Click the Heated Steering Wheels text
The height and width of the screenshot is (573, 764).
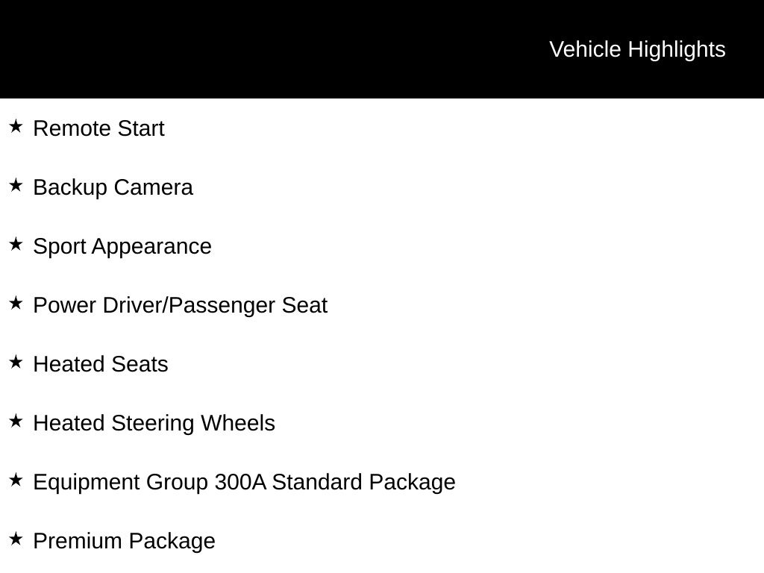point(154,423)
